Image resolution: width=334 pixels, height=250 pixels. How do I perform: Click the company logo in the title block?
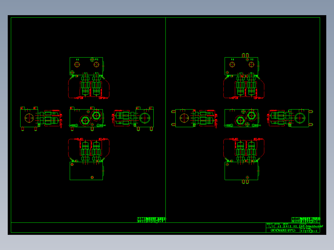click(283, 231)
